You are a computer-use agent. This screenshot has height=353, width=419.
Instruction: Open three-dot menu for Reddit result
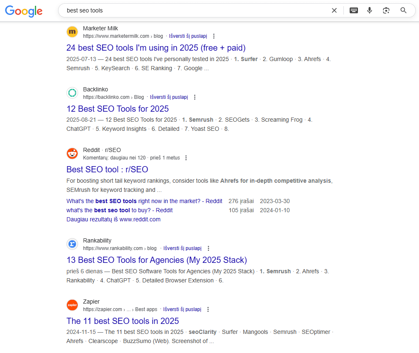186,158
